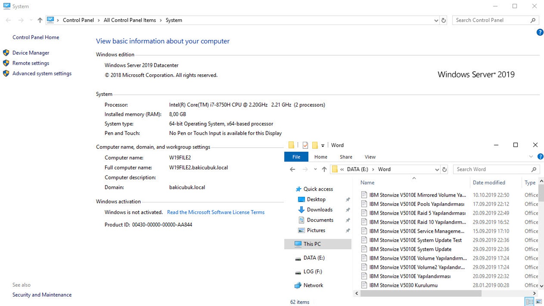Expand the Explorer ribbon with the chevron
This screenshot has height=306, width=544.
(531, 157)
